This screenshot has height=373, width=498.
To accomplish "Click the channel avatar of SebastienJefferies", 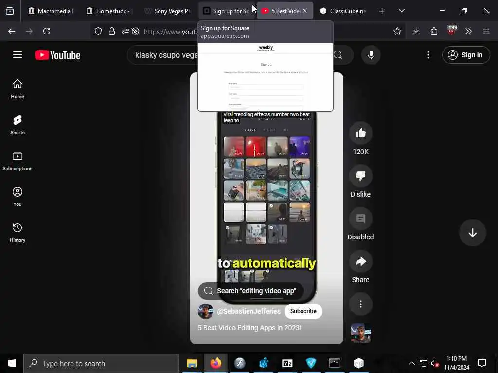I will 206,311.
